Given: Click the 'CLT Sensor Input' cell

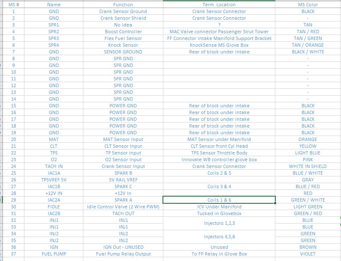Looking at the screenshot, I should [123, 146].
